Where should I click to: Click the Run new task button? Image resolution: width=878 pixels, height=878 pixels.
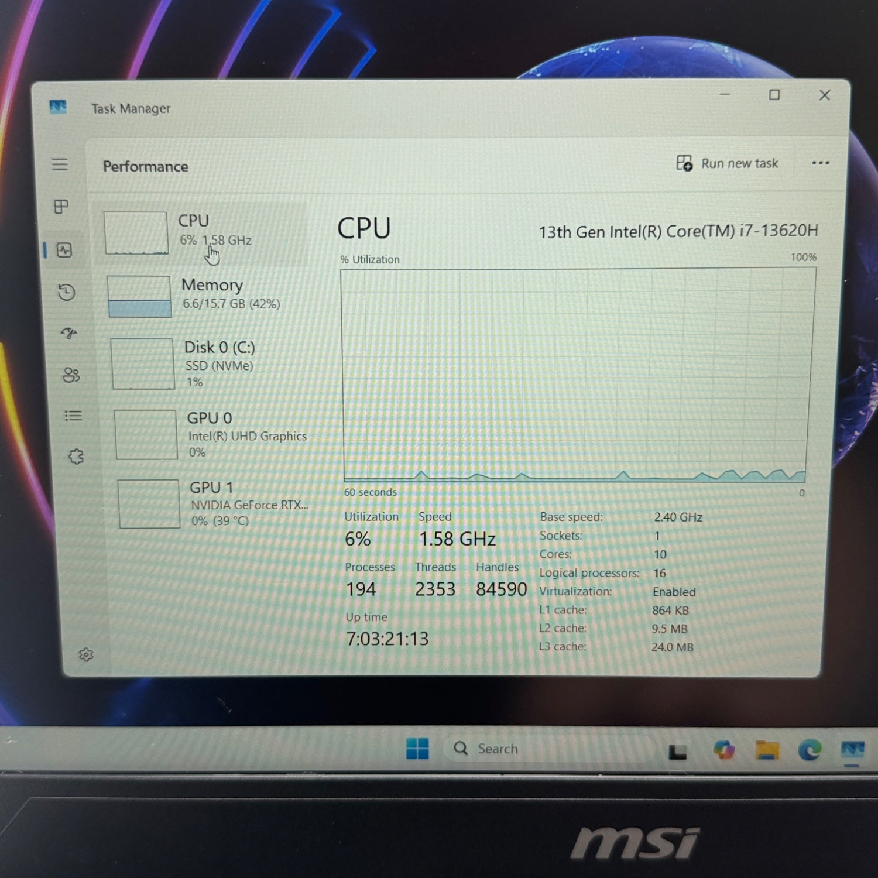coord(727,163)
